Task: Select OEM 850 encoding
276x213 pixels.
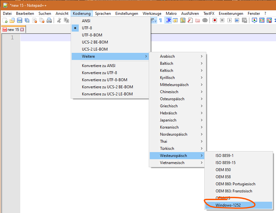Action: [x=239, y=169]
